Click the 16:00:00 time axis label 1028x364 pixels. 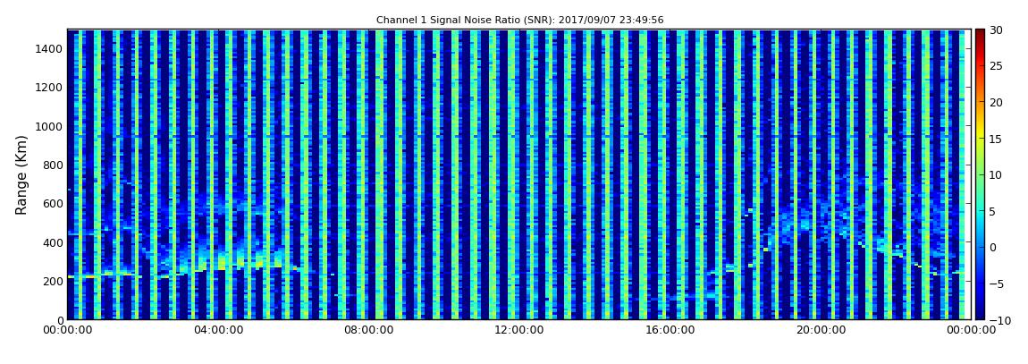click(x=669, y=330)
